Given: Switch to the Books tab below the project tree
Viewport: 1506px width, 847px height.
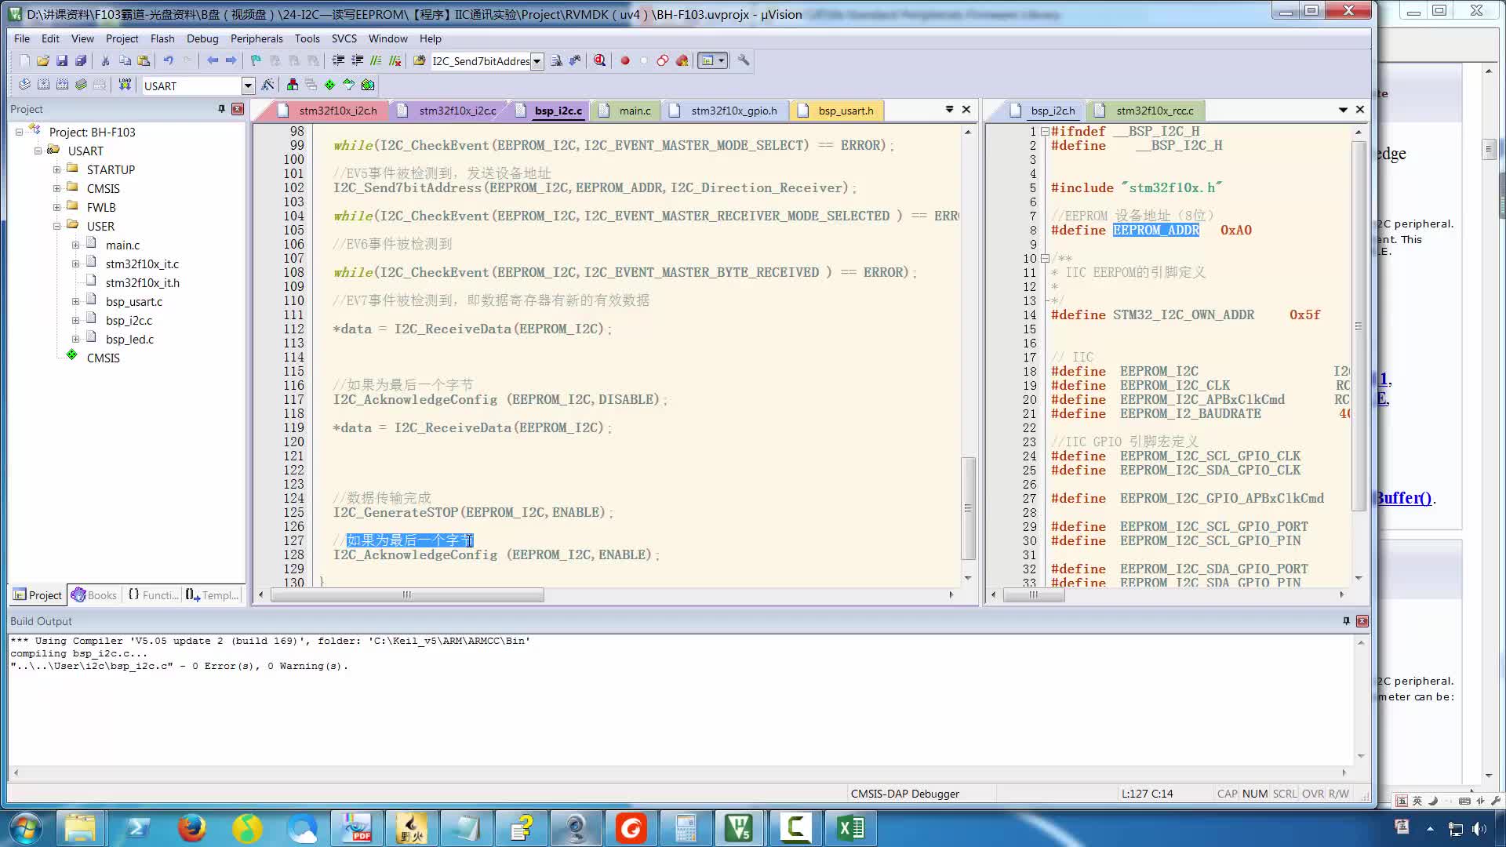Looking at the screenshot, I should click(x=94, y=595).
